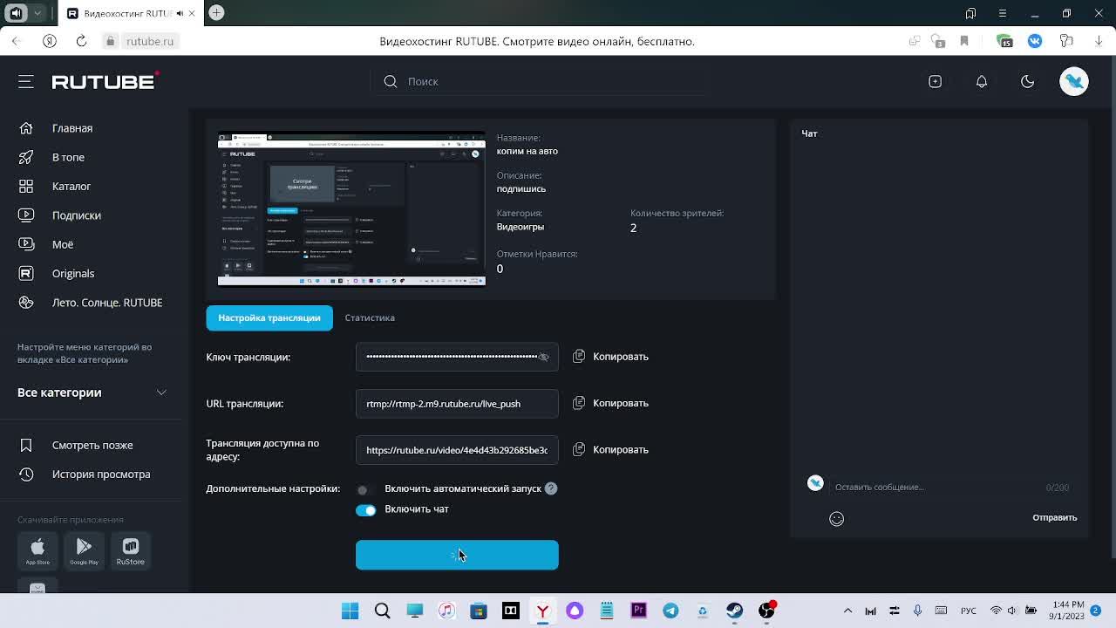Expand Все категории chevron

tap(161, 392)
